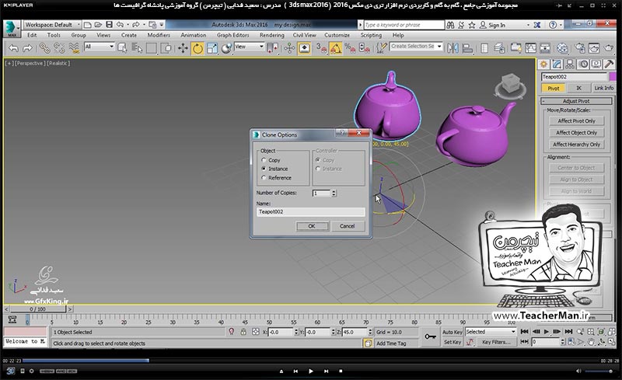Click the Select Object tool icon
The image size is (622, 380).
pos(123,48)
